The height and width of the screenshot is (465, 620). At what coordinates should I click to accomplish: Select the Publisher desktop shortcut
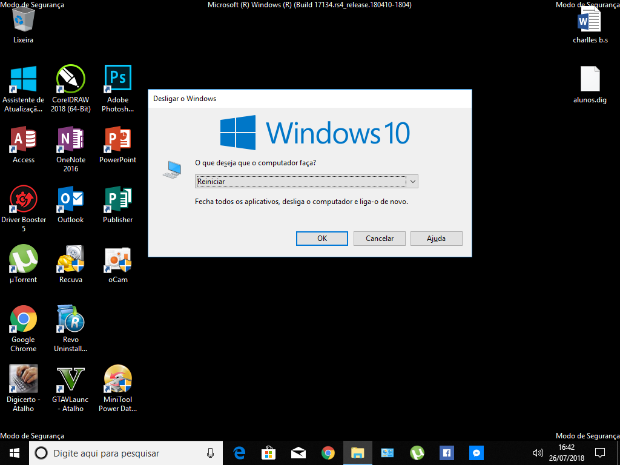118,205
